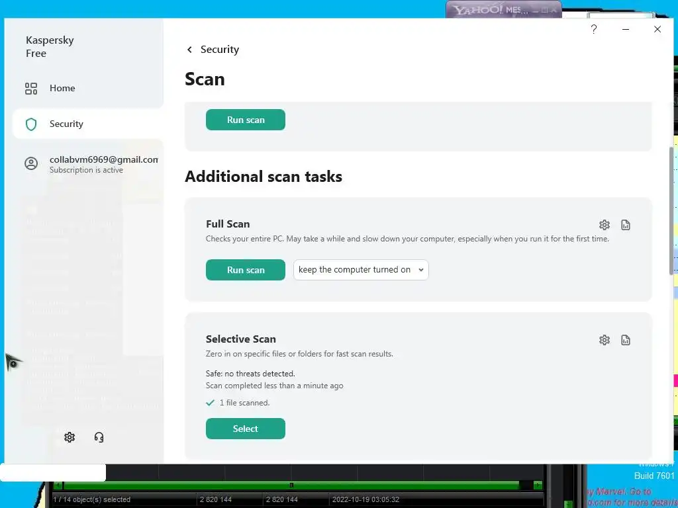Click Safe: no threats detected text
Screen dimensions: 678x508
point(250,374)
